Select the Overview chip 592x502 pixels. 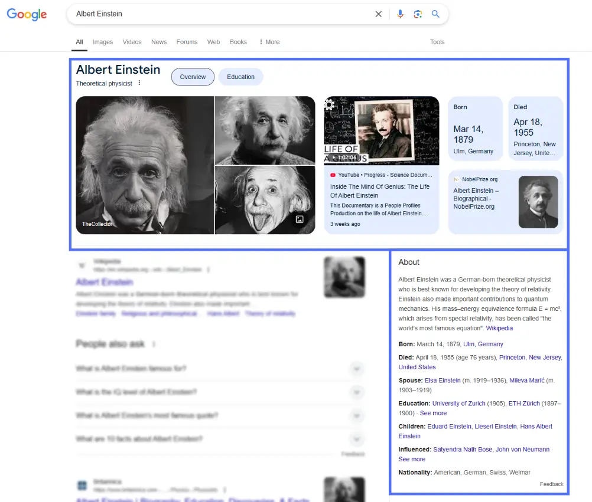click(x=193, y=77)
